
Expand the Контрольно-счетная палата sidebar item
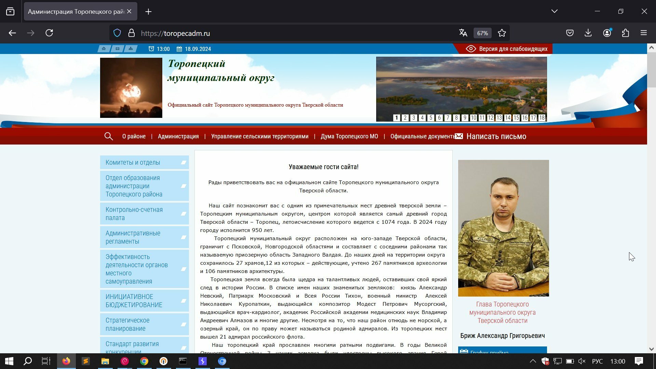[x=145, y=214]
